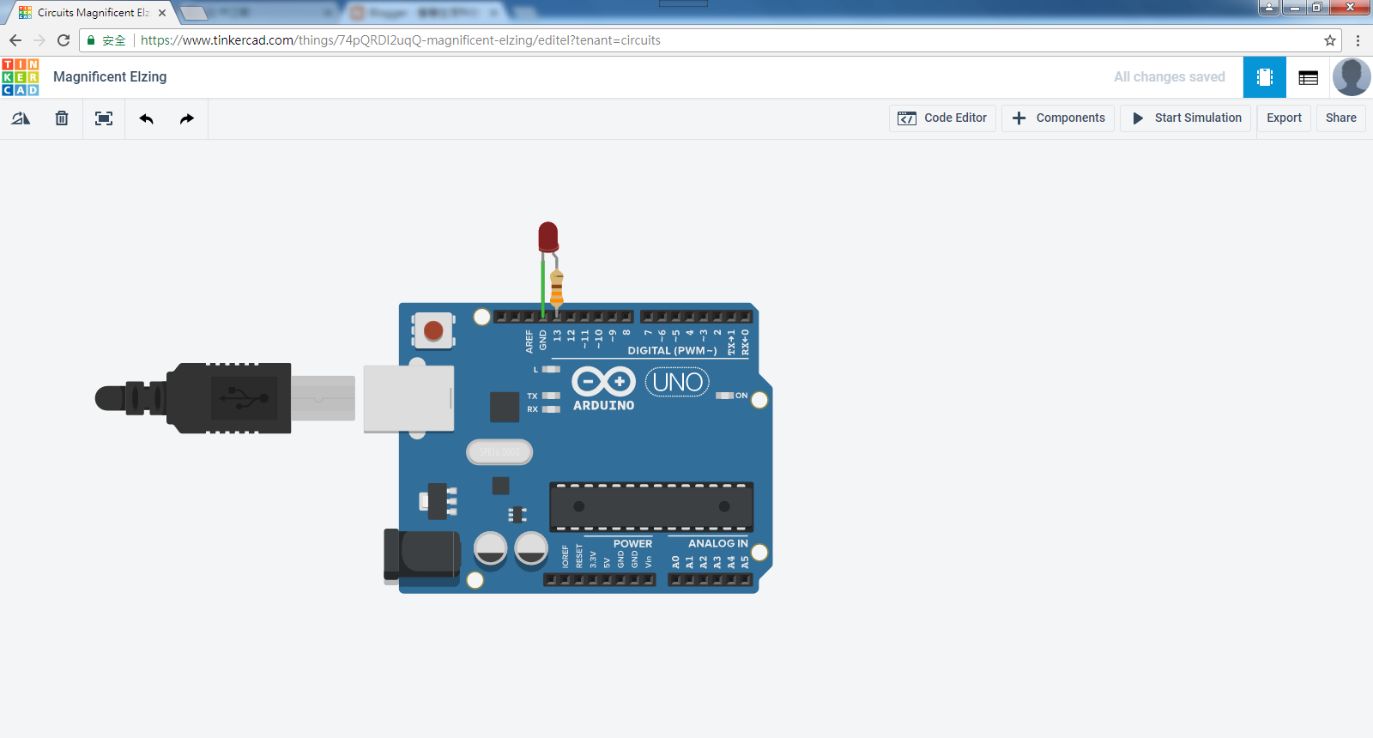Select the green wire to GND
This screenshot has height=738, width=1373.
[x=542, y=287]
